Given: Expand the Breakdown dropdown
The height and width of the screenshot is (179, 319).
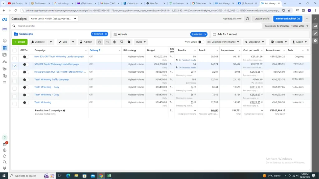Looking at the screenshot, I should (254, 42).
